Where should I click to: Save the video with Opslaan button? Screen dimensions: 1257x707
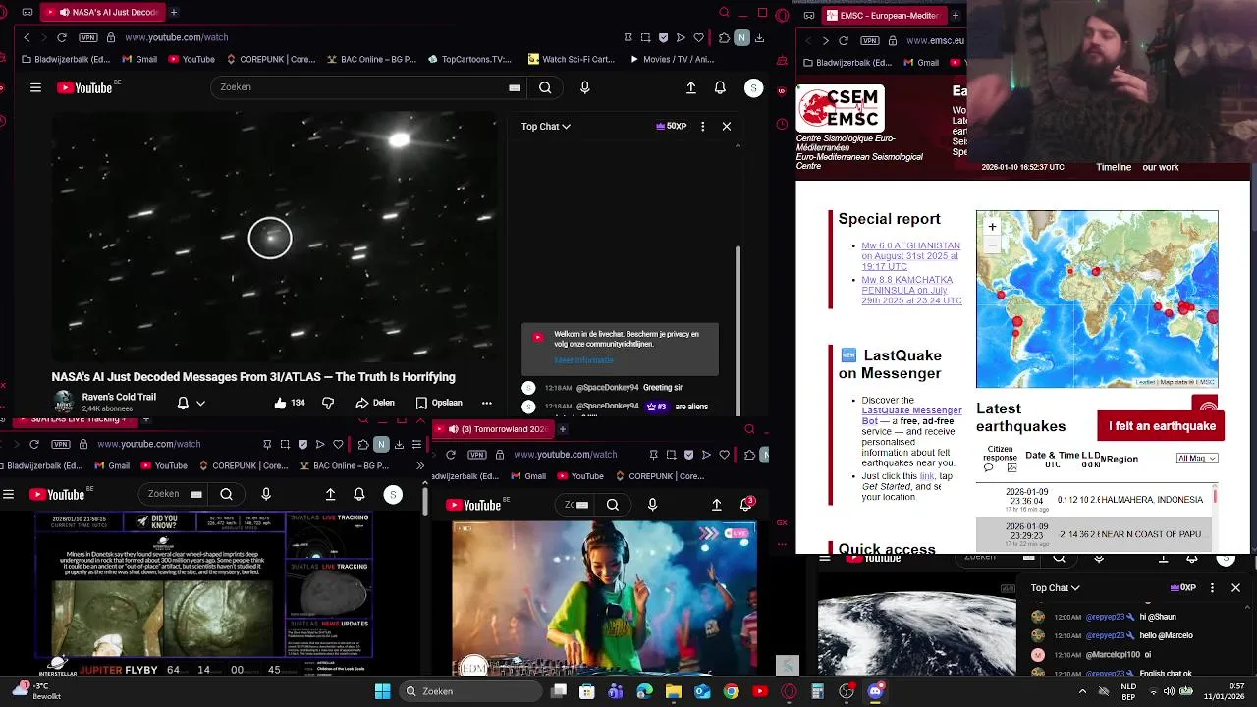click(x=438, y=403)
